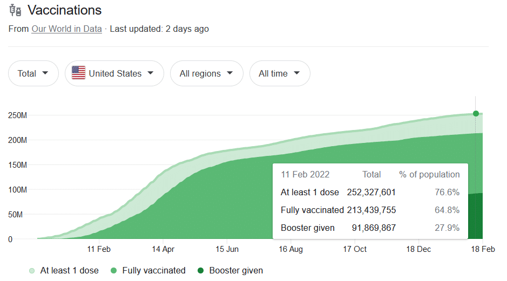The width and height of the screenshot is (507, 281).
Task: Click the United States flag icon
Action: point(78,73)
